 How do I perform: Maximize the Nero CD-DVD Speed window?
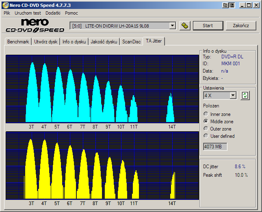(x=249, y=5)
